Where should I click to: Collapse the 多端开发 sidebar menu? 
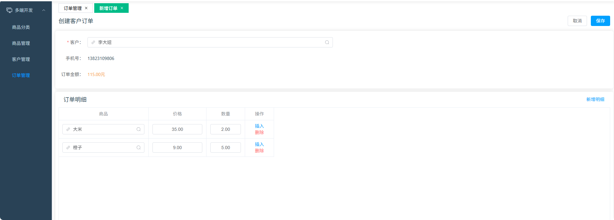(44, 10)
